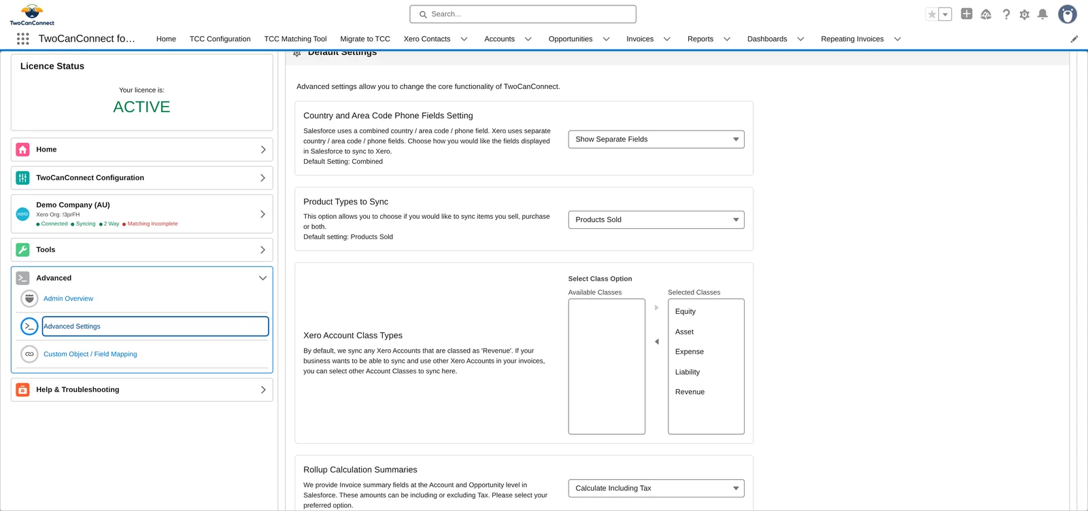Go to the Home nav tab

pos(166,39)
